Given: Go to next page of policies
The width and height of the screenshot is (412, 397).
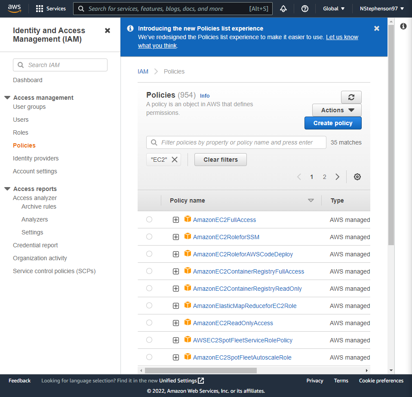Looking at the screenshot, I should coord(337,177).
